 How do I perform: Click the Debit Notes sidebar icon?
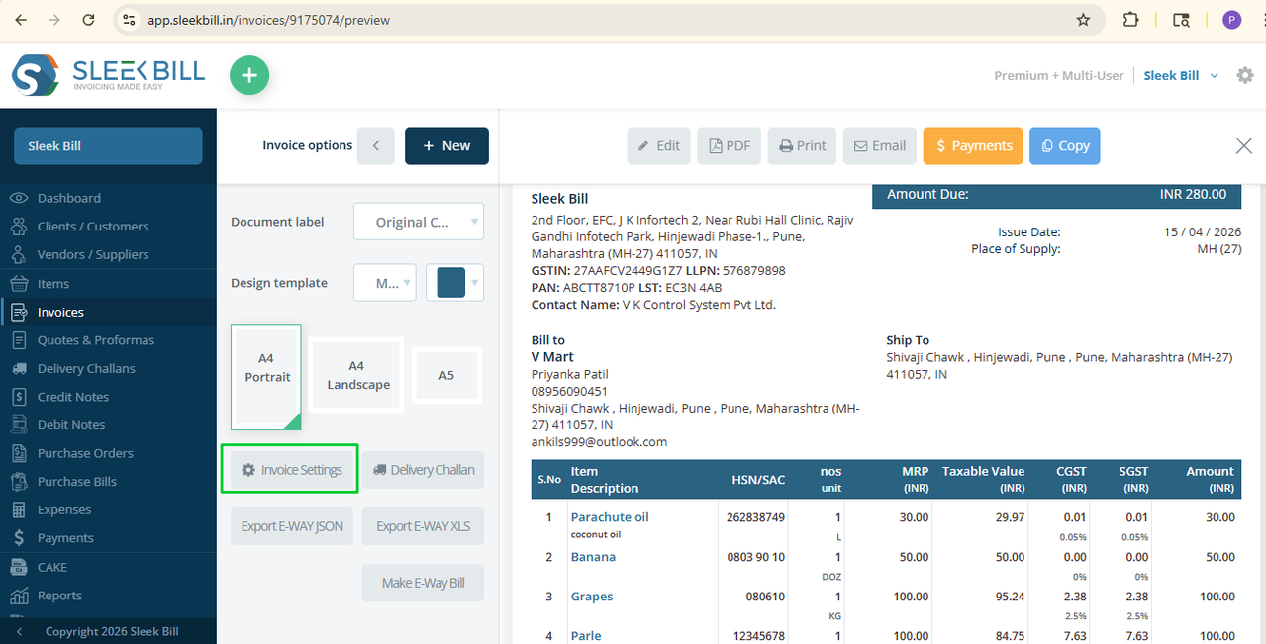[x=18, y=425]
